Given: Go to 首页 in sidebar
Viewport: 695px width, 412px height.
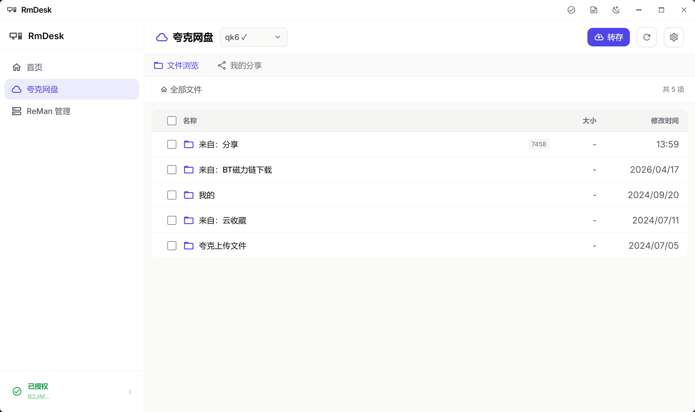Looking at the screenshot, I should coord(72,67).
